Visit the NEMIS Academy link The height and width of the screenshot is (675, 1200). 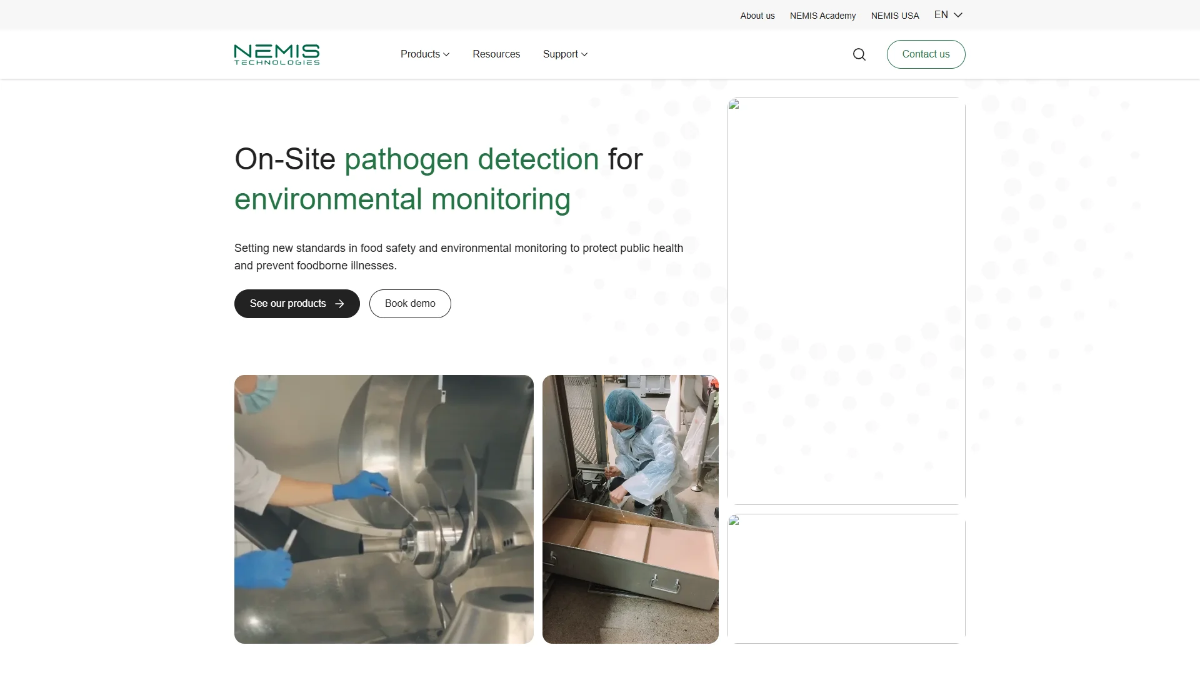point(822,16)
